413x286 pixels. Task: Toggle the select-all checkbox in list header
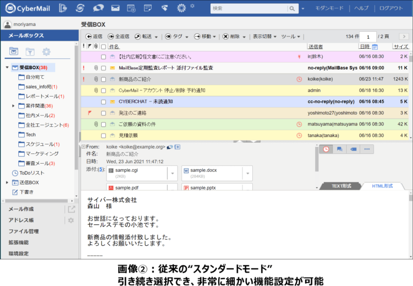tap(103, 47)
